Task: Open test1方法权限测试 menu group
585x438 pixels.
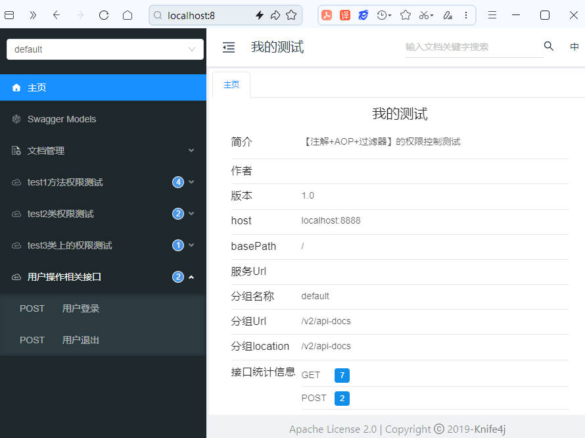Action: (103, 182)
